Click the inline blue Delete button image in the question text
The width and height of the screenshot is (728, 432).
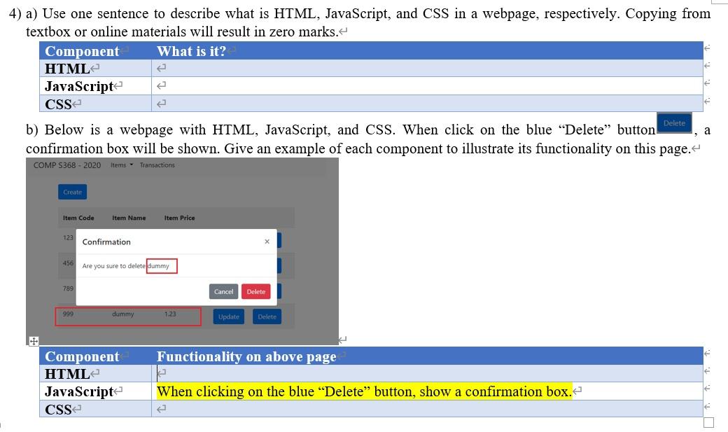673,123
